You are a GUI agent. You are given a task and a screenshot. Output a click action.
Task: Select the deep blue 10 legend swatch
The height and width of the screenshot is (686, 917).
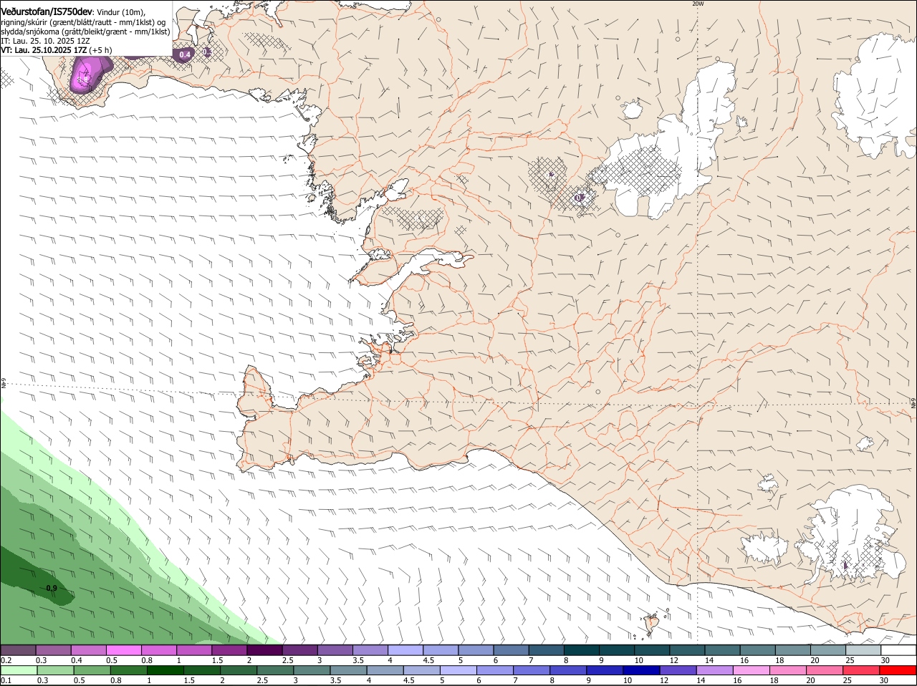pyautogui.click(x=642, y=670)
